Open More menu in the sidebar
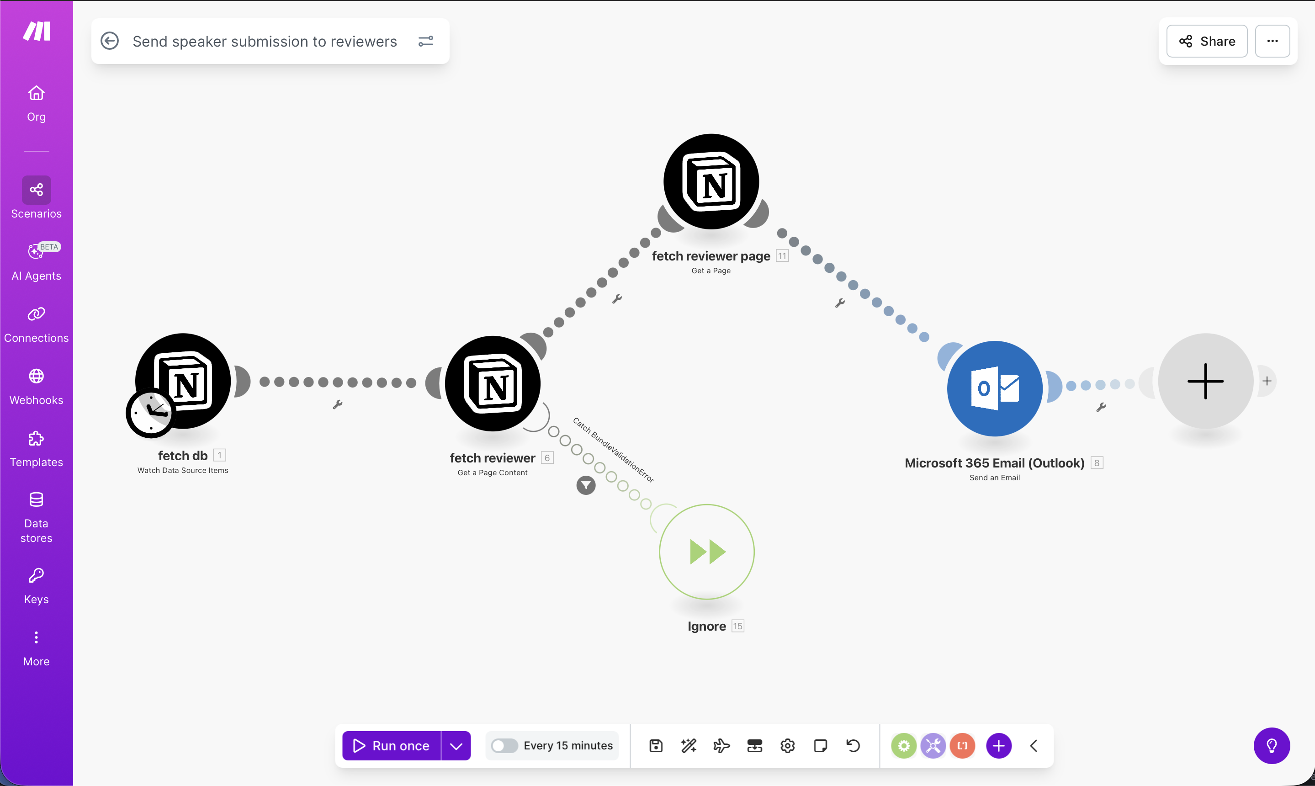Viewport: 1315px width, 786px height. pos(36,637)
